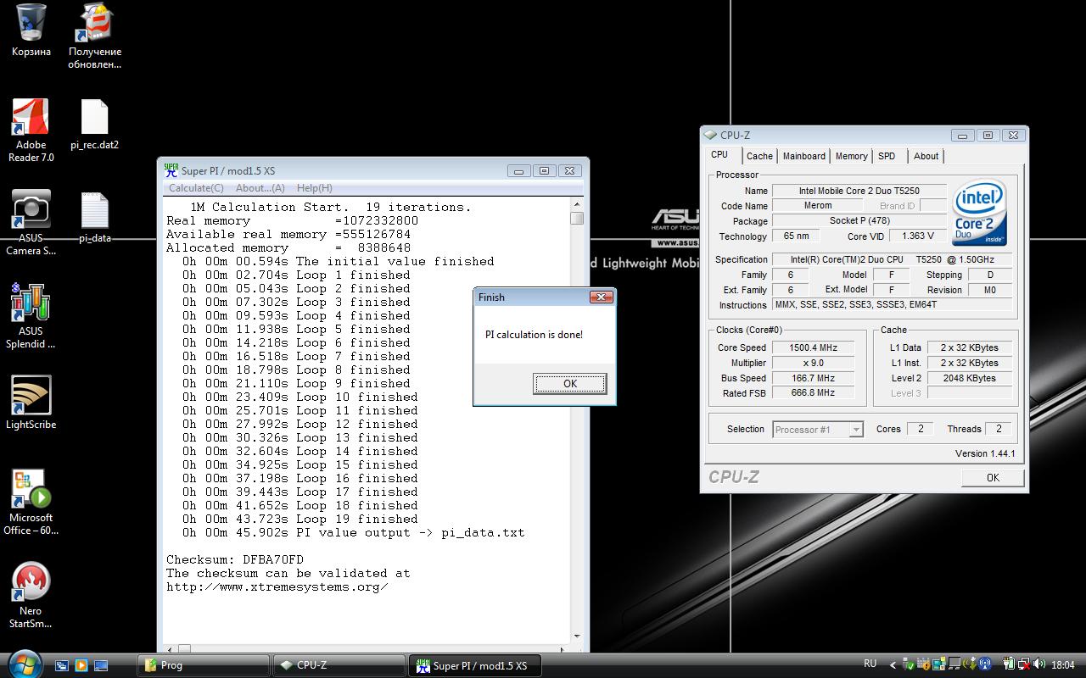The width and height of the screenshot is (1086, 678).
Task: Click the processor Name field in CPU-Z
Action: [x=859, y=191]
